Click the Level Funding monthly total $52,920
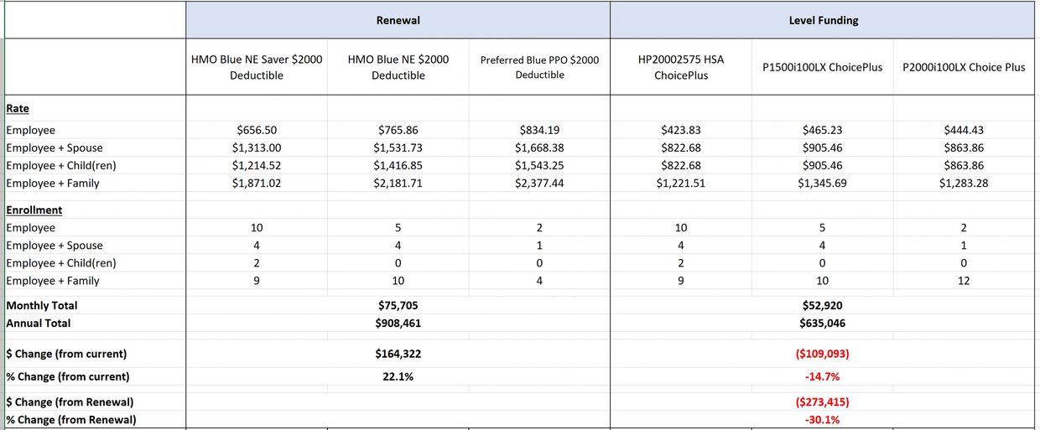This screenshot has height=430, width=1040. [x=822, y=306]
